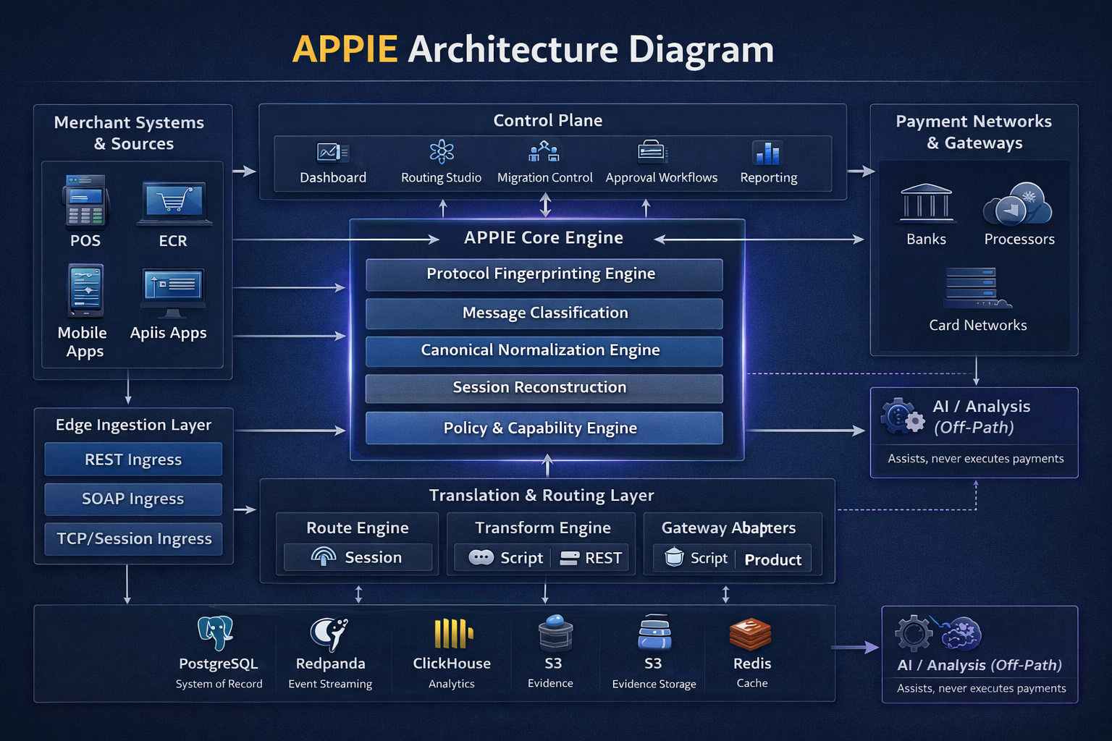
Task: Select the Script bucket icon in Gateway Adapters
Action: click(x=674, y=556)
